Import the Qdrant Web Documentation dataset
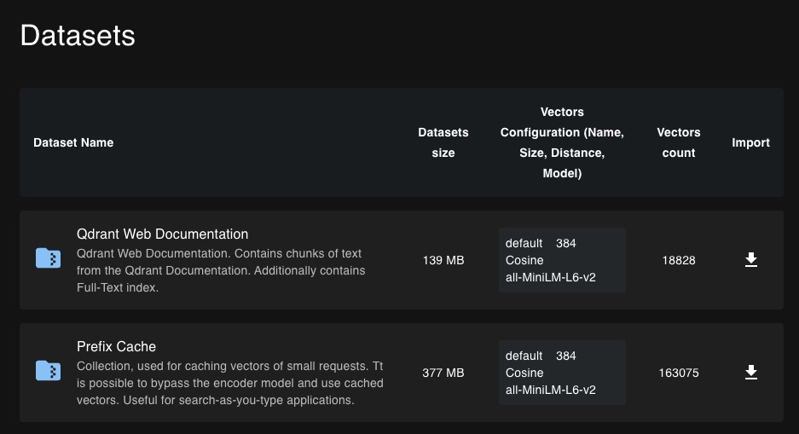 coord(750,260)
